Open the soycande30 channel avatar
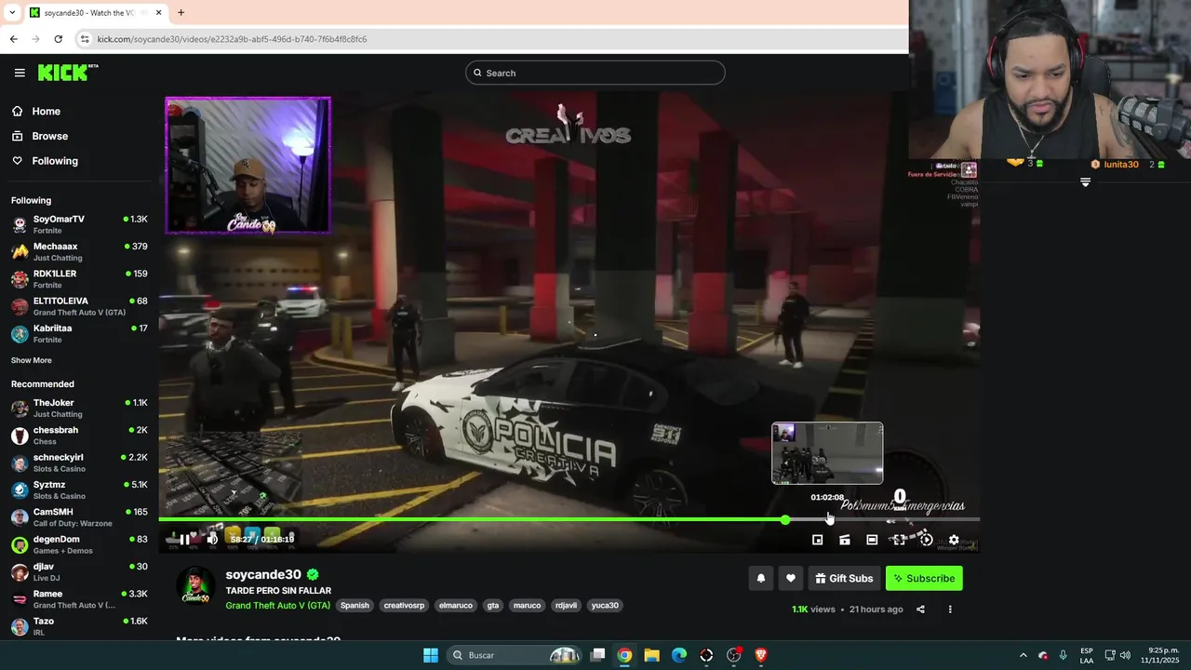The height and width of the screenshot is (670, 1191). [195, 585]
